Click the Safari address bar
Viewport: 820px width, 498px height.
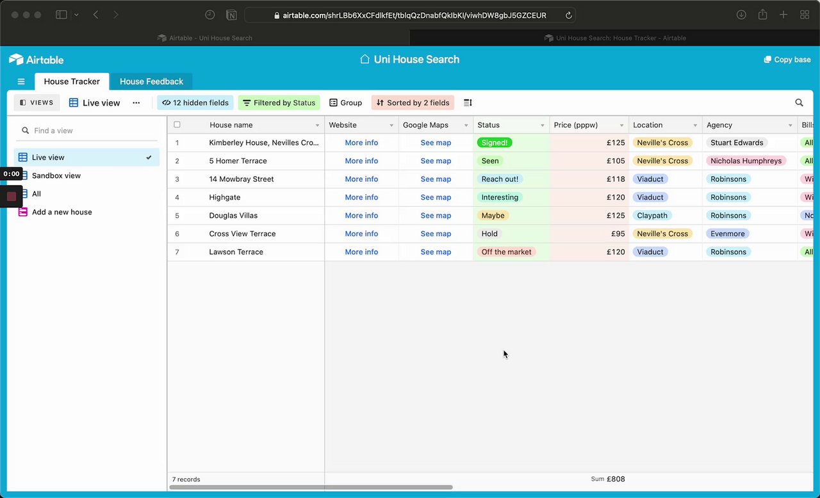coord(410,15)
